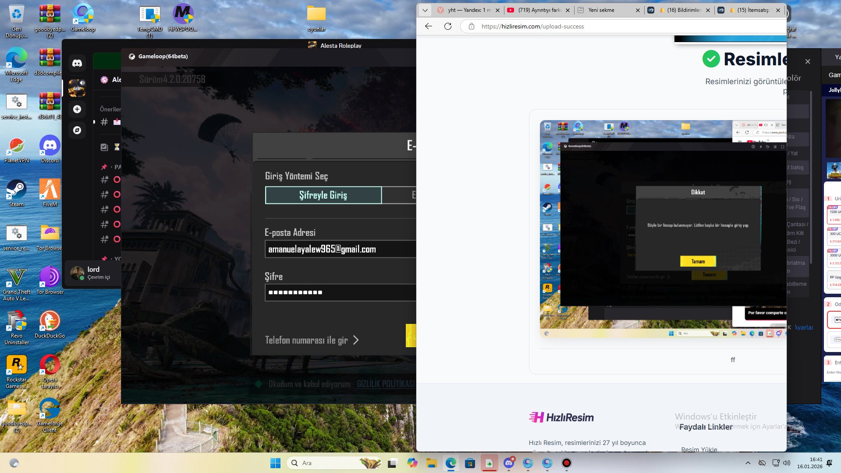Open the uploaded screenshot thumbnail on hizliresim
The image size is (841, 473).
663,229
